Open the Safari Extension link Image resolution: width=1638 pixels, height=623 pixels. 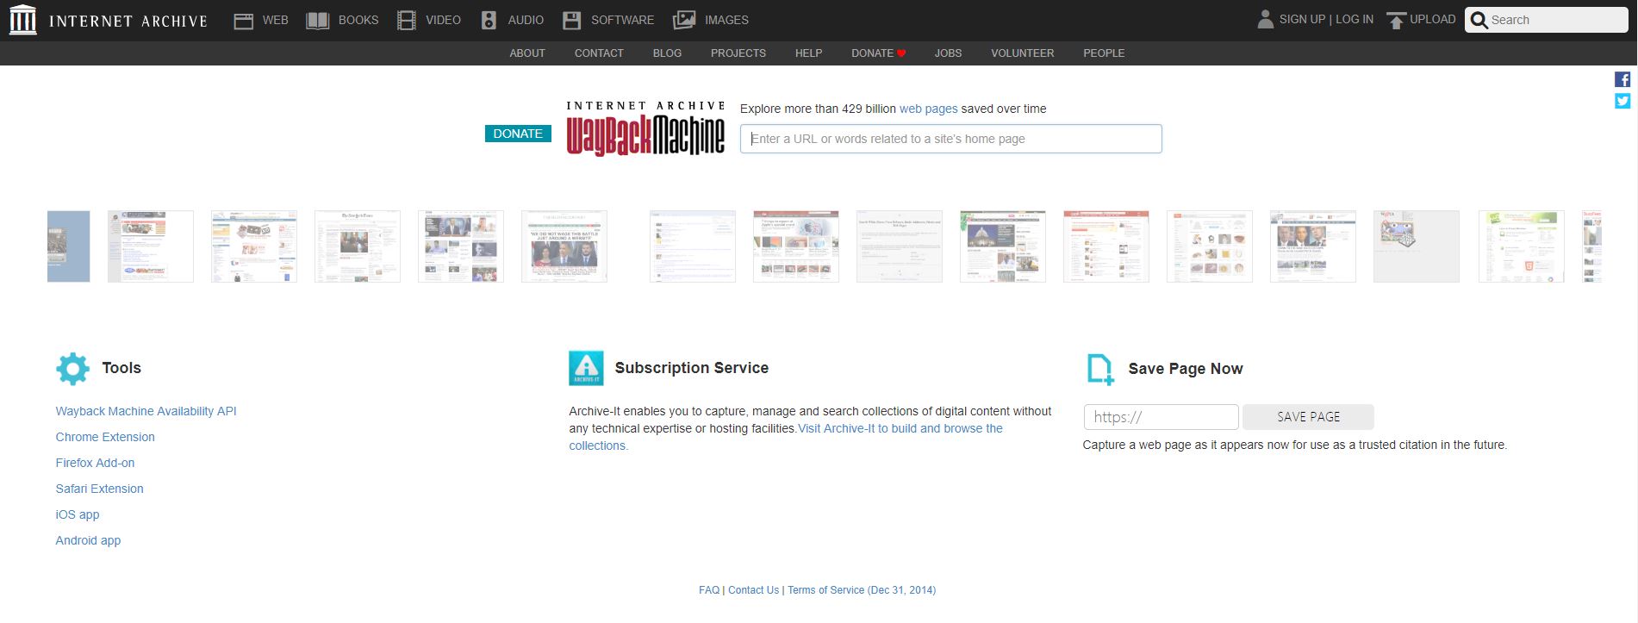[99, 489]
